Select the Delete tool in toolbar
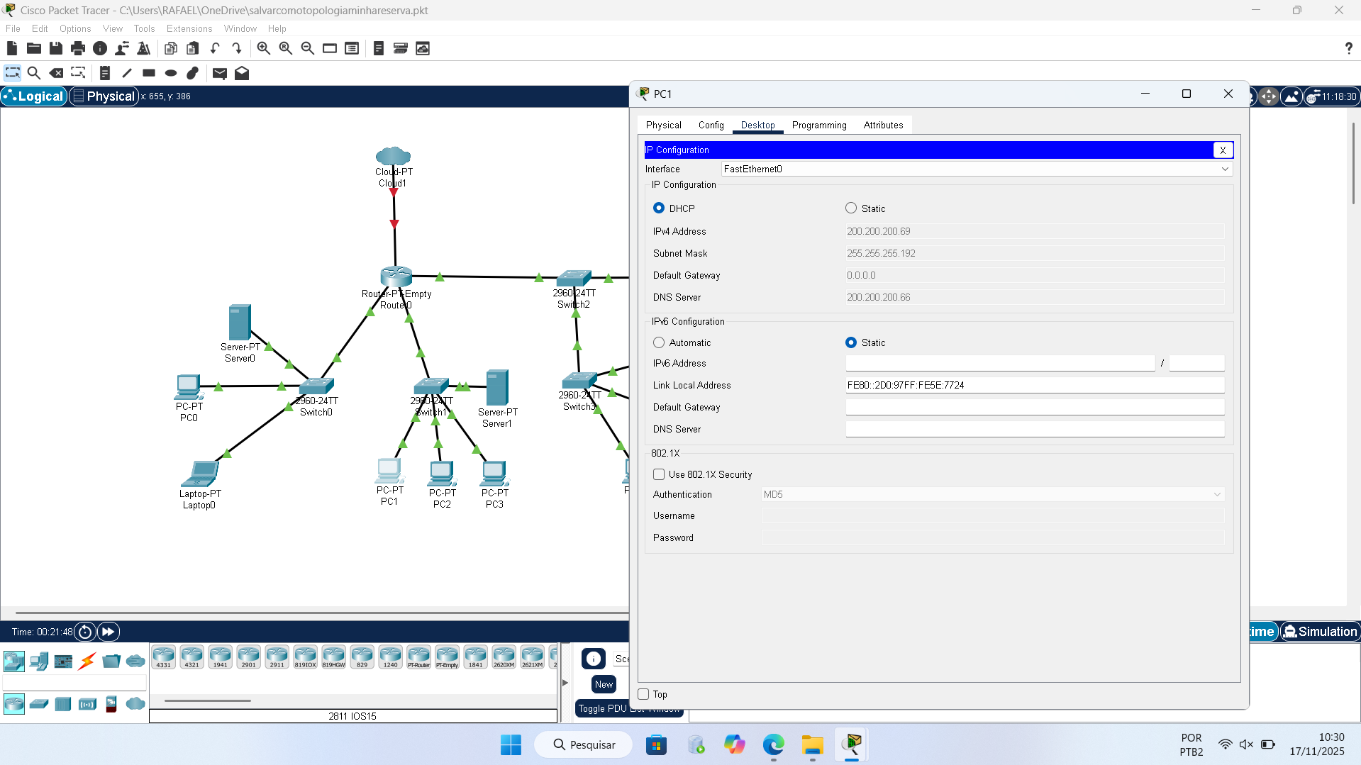This screenshot has width=1361, height=765. (x=56, y=73)
